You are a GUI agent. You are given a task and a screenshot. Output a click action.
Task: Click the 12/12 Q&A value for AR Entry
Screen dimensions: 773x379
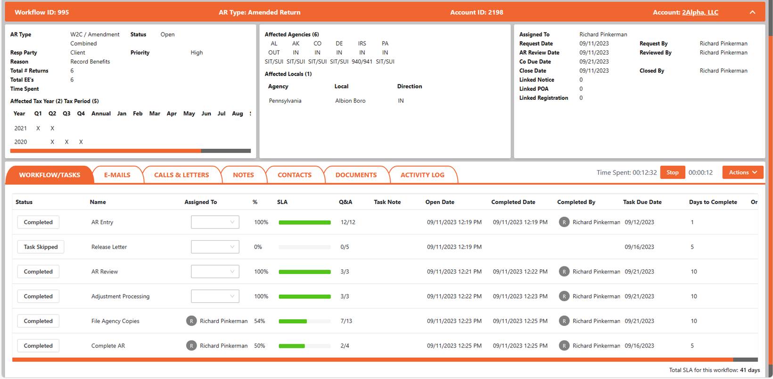[x=348, y=222]
